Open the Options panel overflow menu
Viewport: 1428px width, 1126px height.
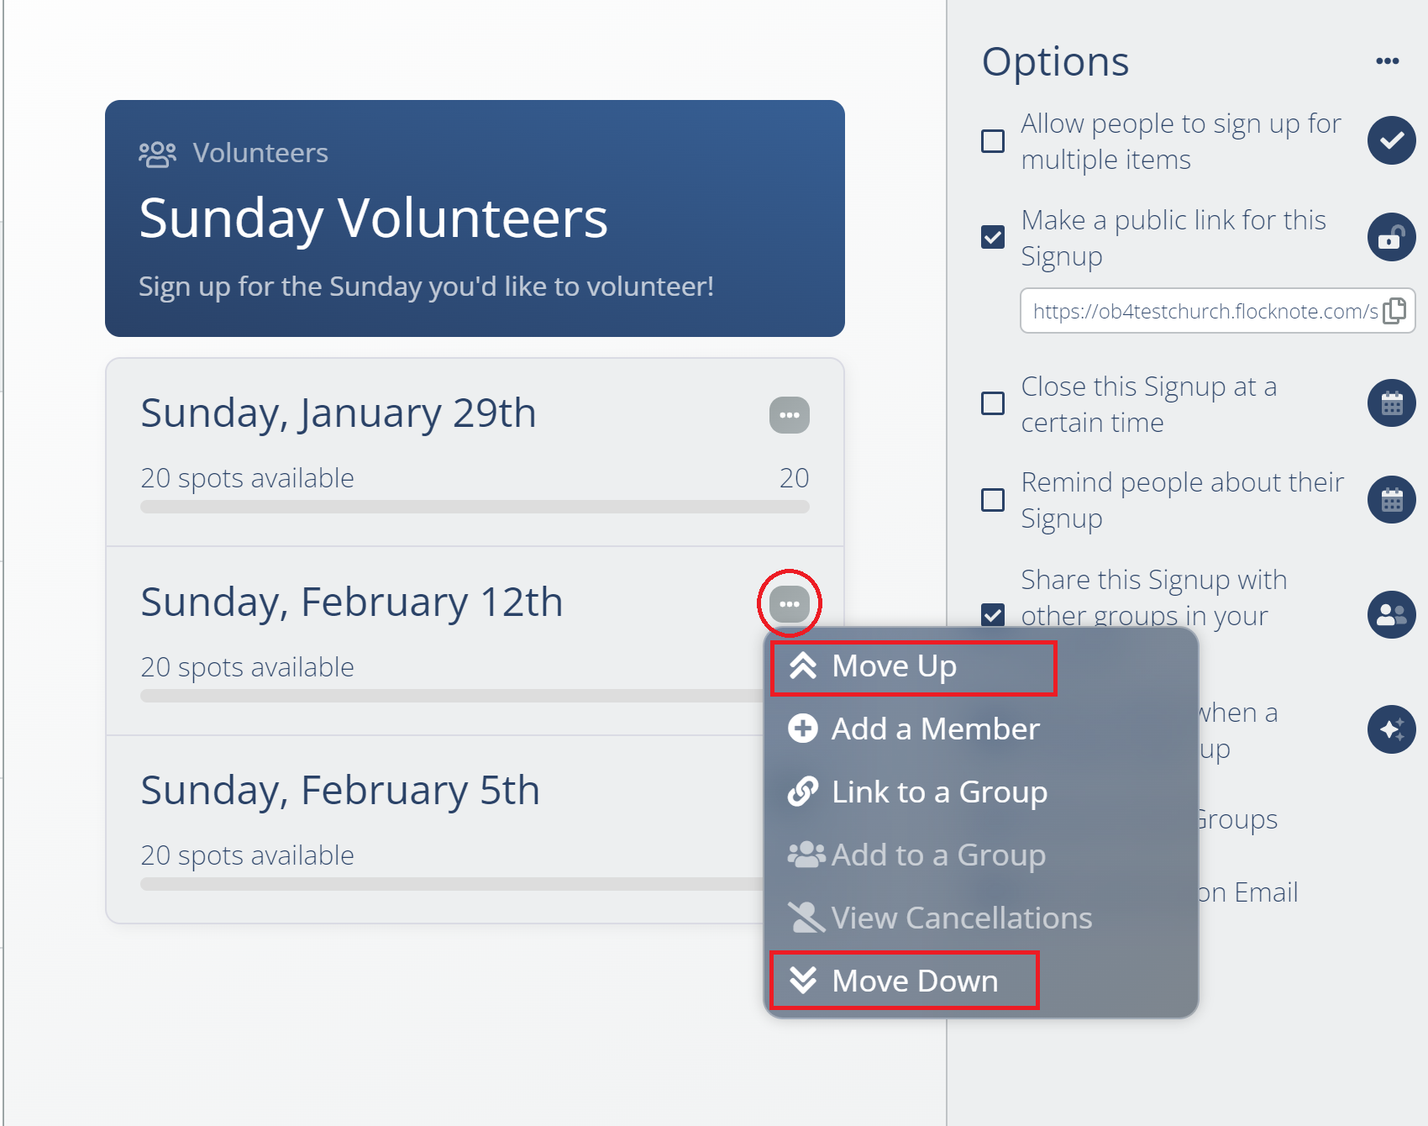pos(1389,60)
